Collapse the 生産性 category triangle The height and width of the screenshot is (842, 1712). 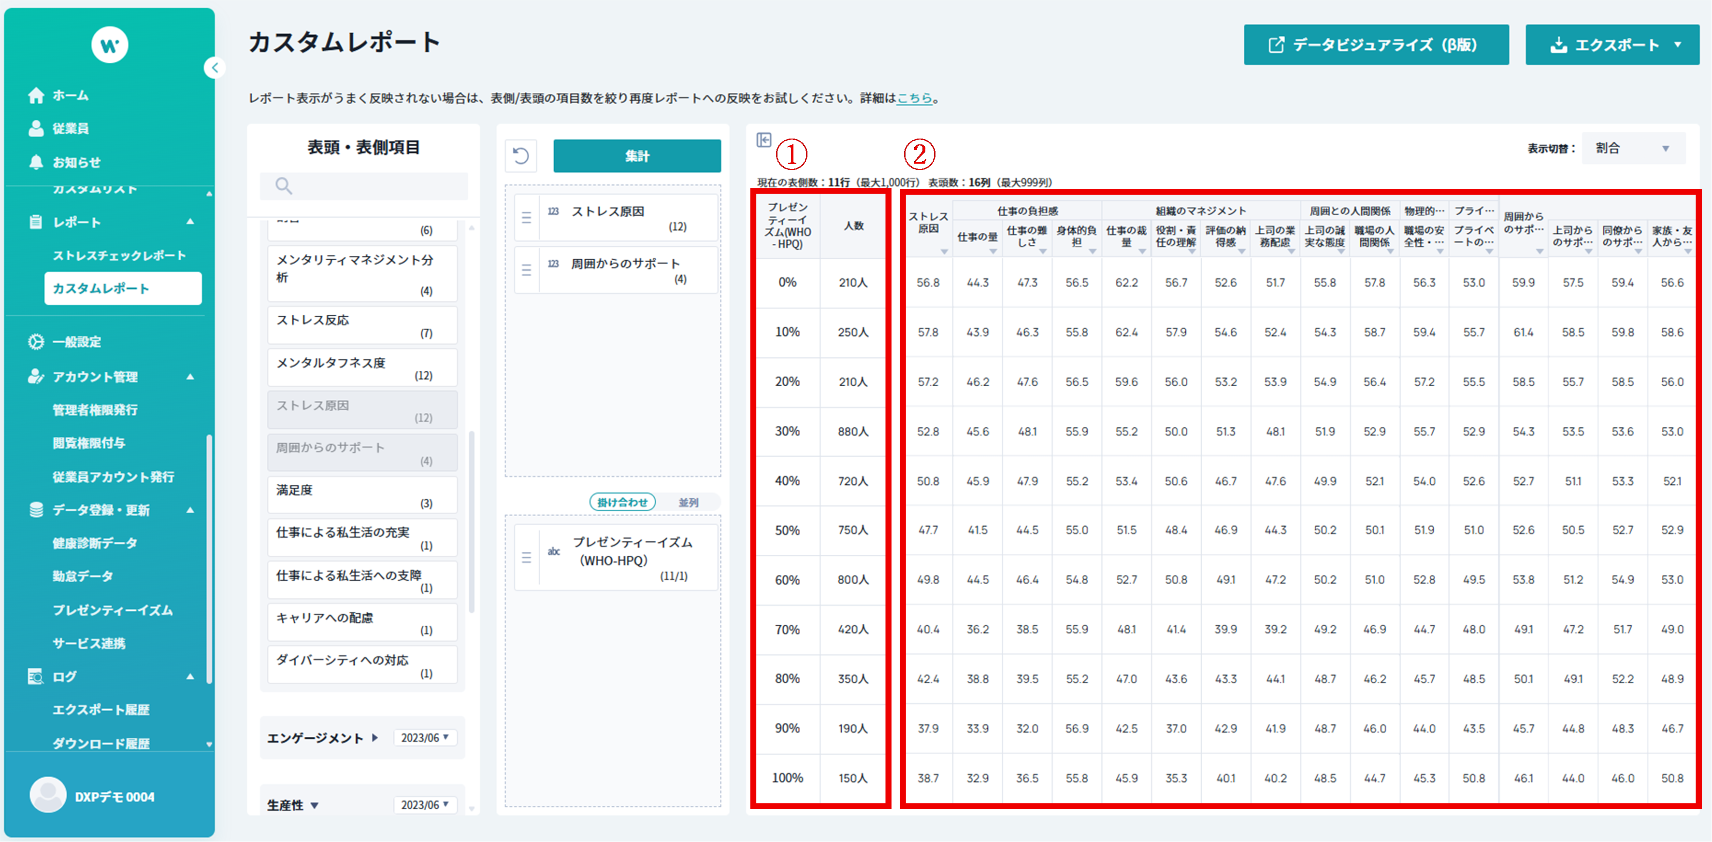315,805
